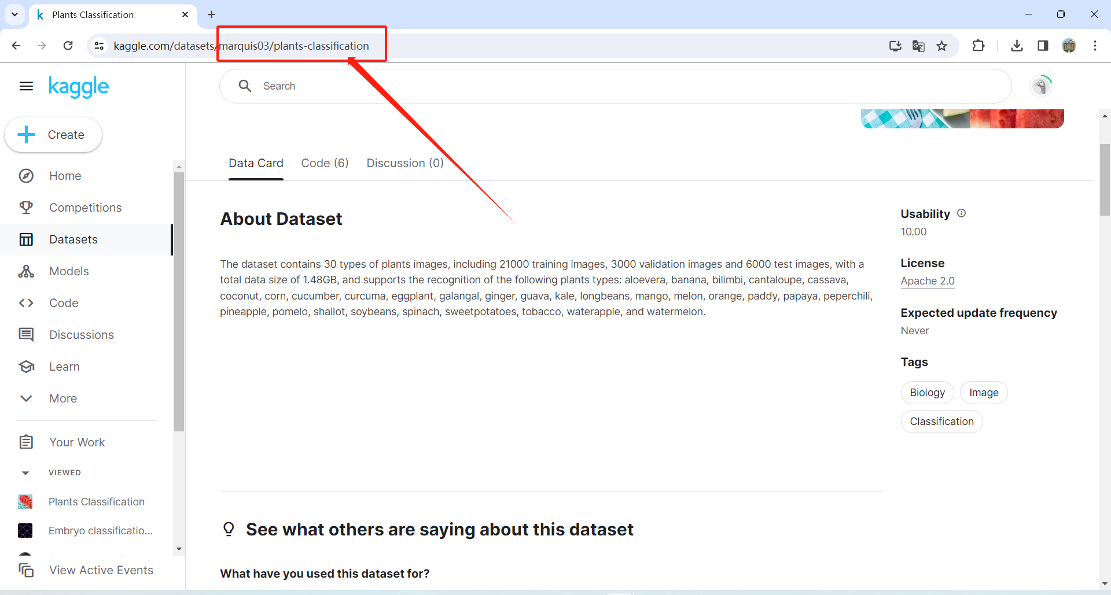Click the Home compass icon
The height and width of the screenshot is (595, 1111).
26,176
